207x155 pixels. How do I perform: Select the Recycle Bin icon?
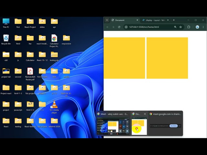coord(6,39)
